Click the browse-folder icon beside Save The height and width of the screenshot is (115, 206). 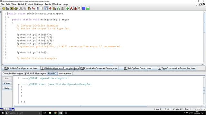click(12, 9)
